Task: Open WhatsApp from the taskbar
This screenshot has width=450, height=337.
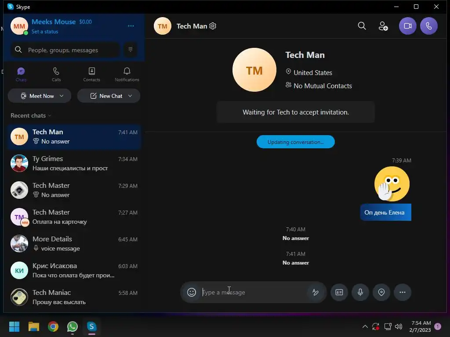Action: 73,326
